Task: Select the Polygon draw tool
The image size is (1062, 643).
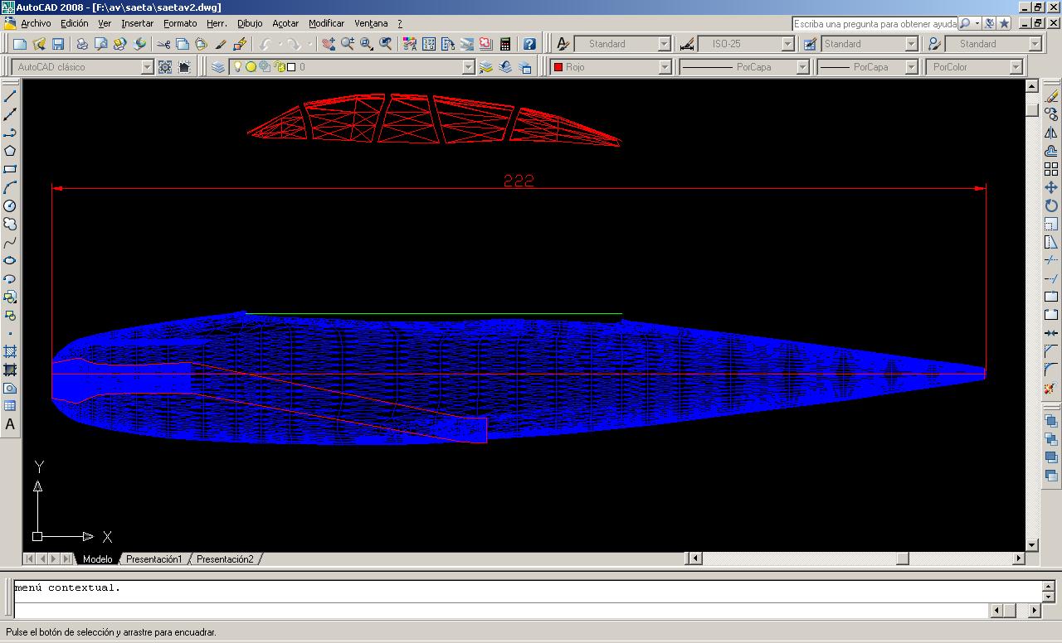Action: pyautogui.click(x=10, y=151)
